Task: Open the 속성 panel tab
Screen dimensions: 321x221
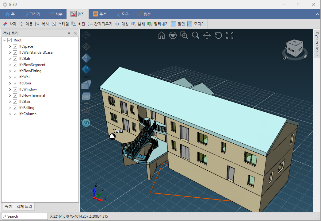Action: (x=8, y=207)
